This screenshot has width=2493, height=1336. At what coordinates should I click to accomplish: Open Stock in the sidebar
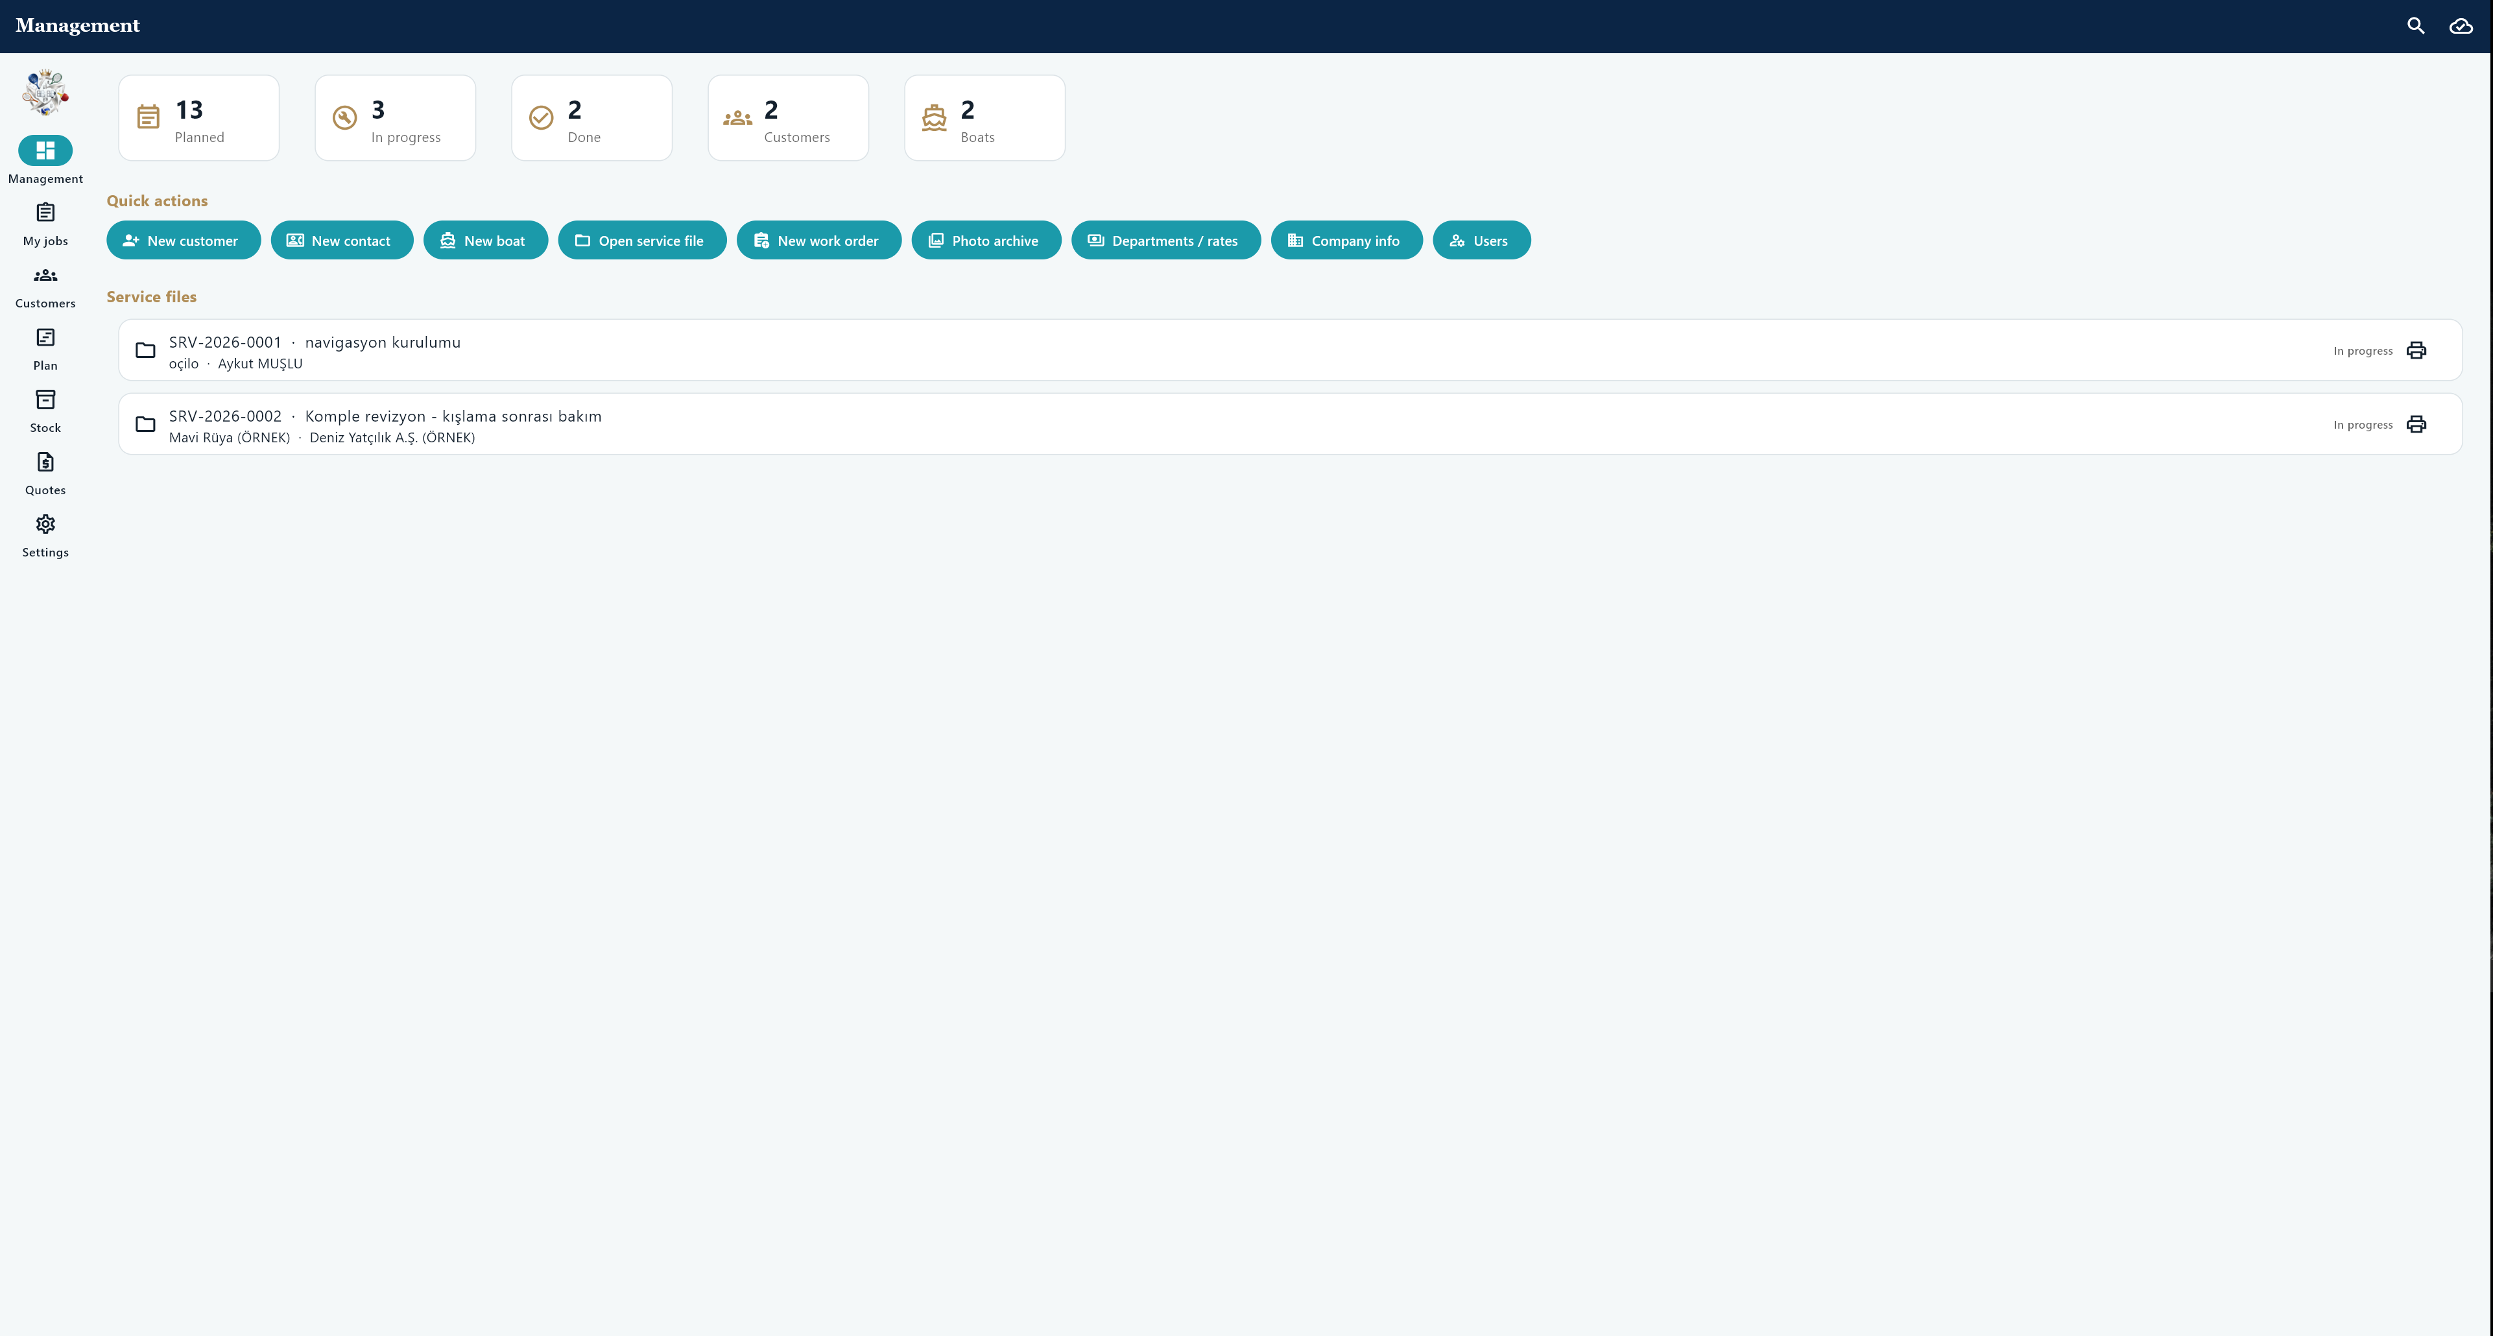point(45,411)
